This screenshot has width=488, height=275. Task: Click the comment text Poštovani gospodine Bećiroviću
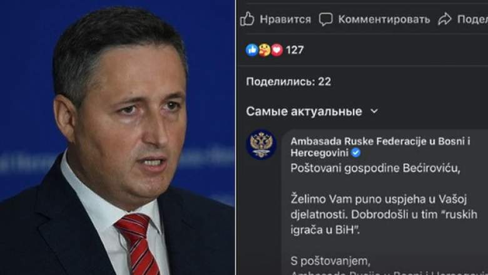click(375, 168)
